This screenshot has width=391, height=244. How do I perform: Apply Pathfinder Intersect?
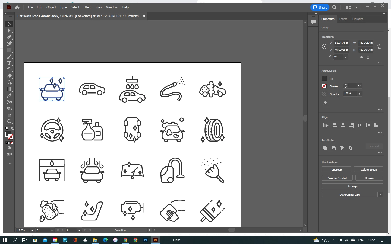click(x=342, y=148)
